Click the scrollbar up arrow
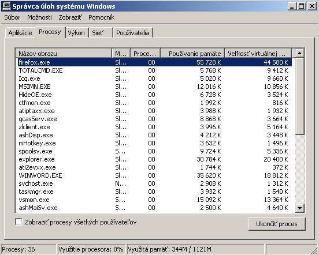Viewport: 319px width, 255px height. [299, 53]
